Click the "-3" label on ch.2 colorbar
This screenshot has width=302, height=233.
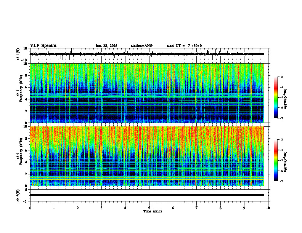click(281, 140)
